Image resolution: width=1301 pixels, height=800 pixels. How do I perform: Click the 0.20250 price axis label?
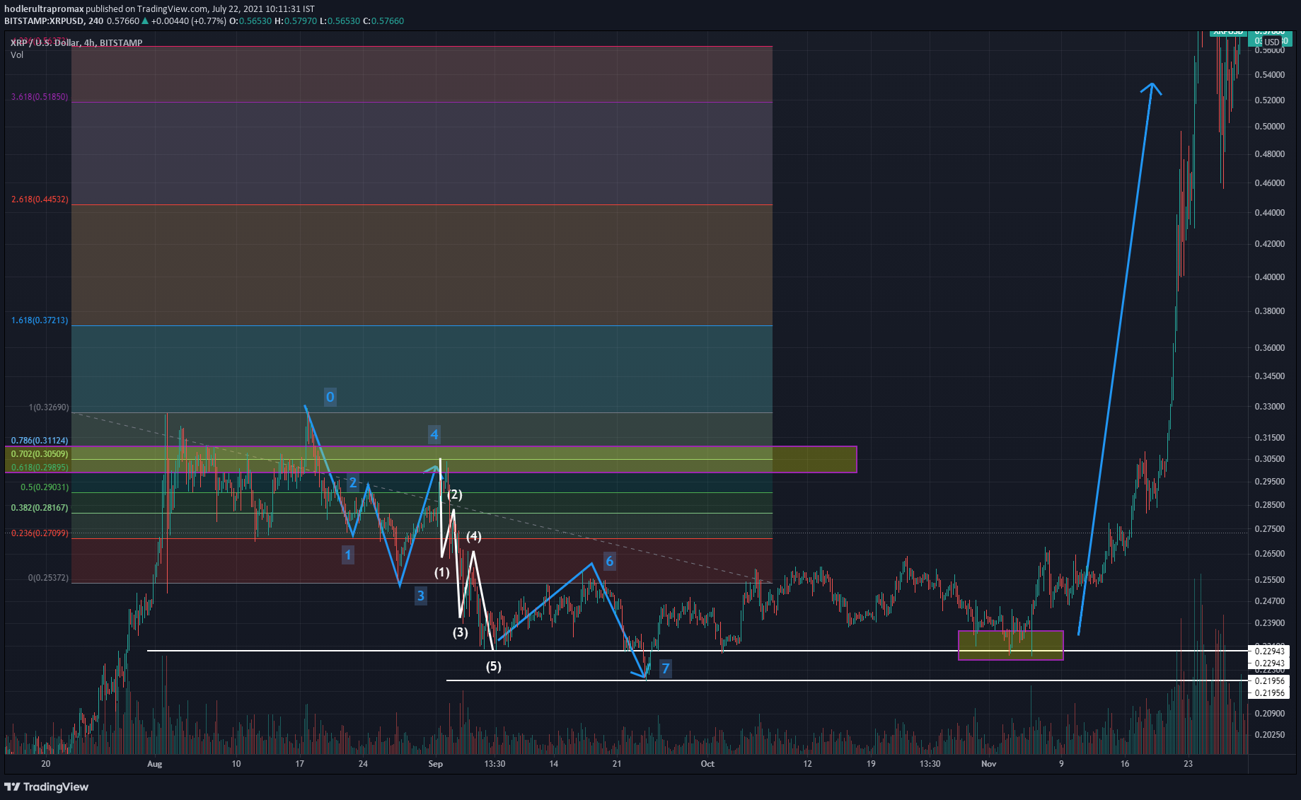pos(1269,735)
